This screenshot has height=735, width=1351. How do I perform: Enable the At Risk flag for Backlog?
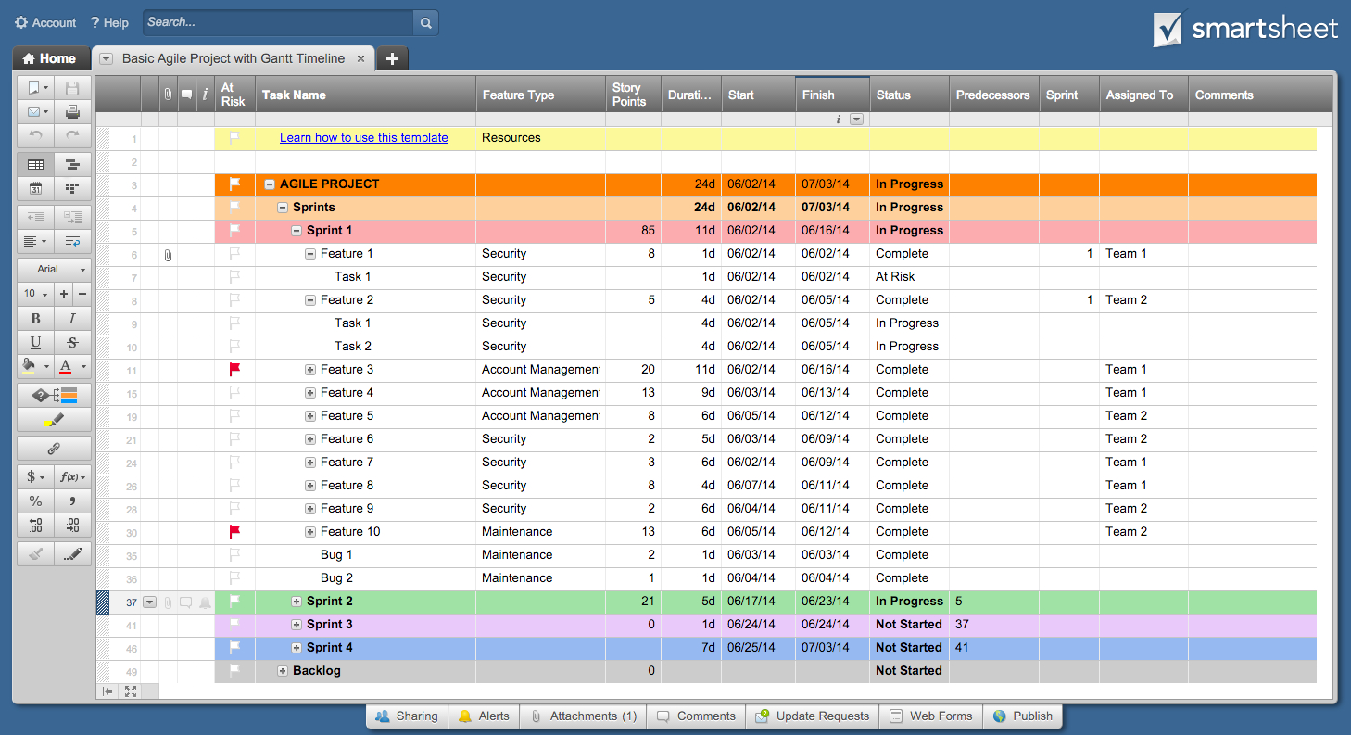[234, 670]
